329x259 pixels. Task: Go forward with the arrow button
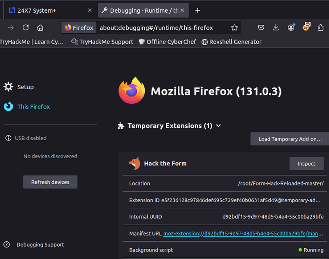point(11,28)
